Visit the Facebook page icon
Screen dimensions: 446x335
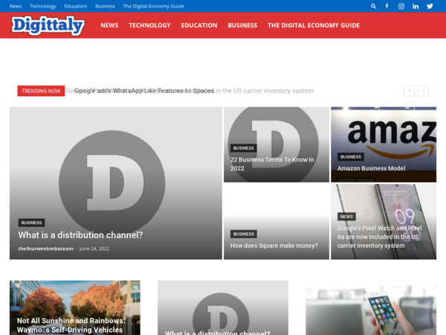pyautogui.click(x=387, y=6)
